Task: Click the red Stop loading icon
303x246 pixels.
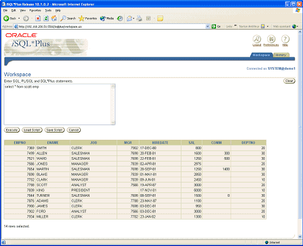Action: click(x=38, y=18)
